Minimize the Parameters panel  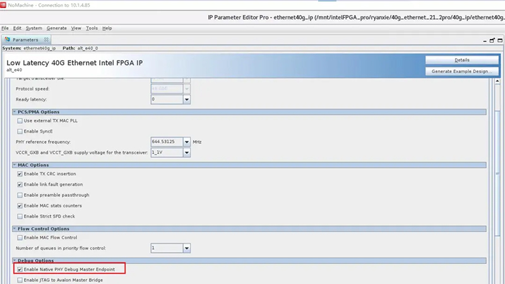pyautogui.click(x=485, y=40)
